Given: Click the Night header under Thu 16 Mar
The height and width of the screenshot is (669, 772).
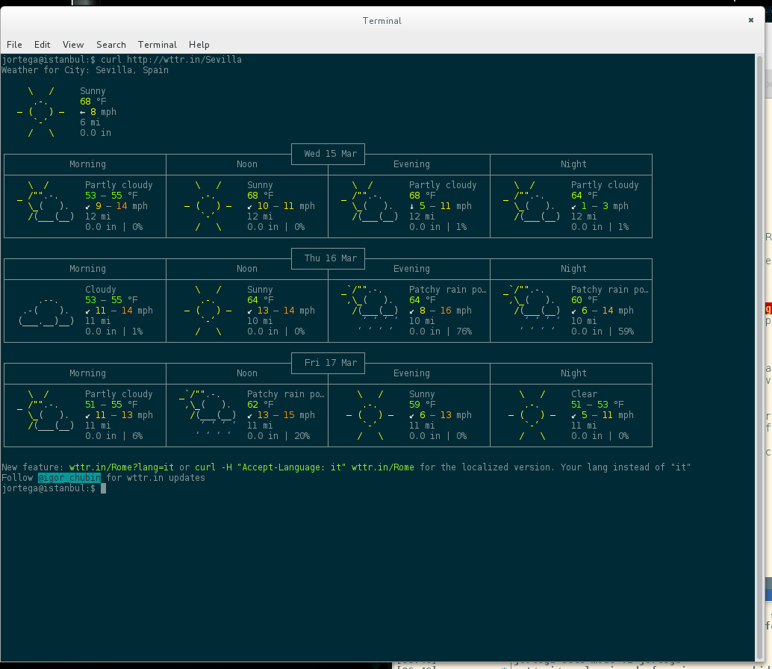Looking at the screenshot, I should (x=573, y=269).
